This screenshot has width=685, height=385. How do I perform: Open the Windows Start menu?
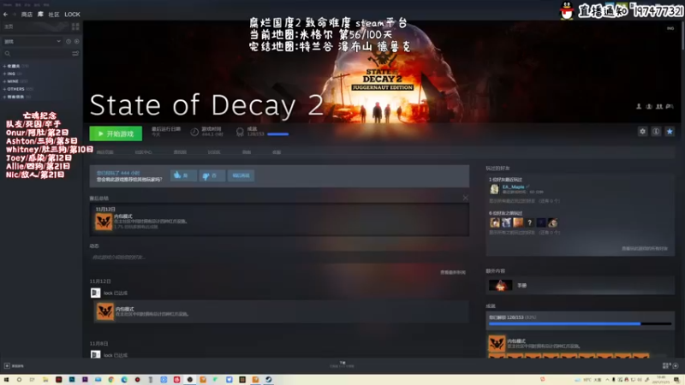click(6, 380)
